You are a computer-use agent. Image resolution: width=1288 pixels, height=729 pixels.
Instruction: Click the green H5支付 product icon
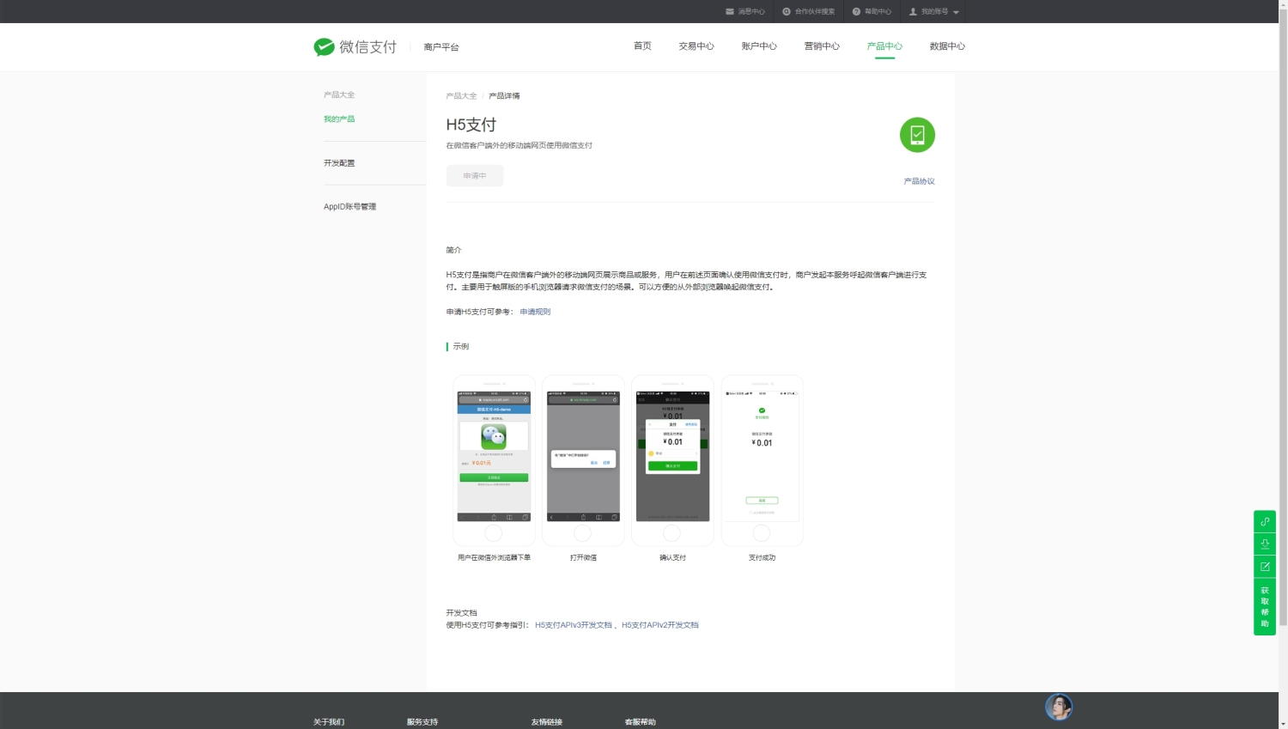click(x=917, y=135)
